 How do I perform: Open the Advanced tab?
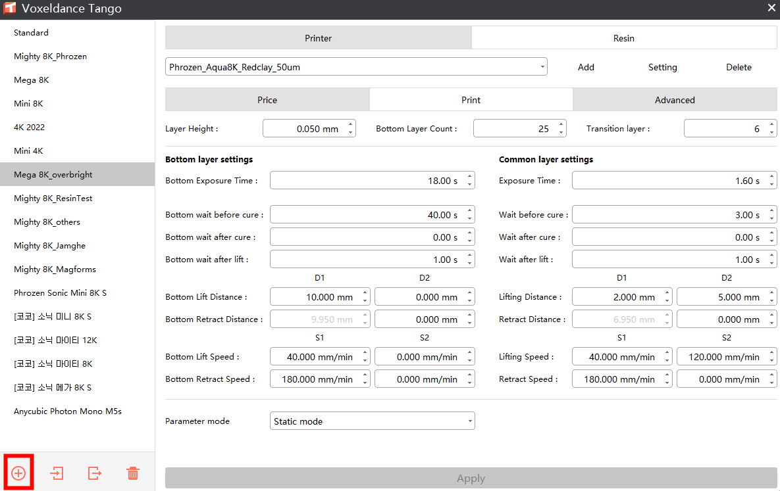pyautogui.click(x=675, y=100)
